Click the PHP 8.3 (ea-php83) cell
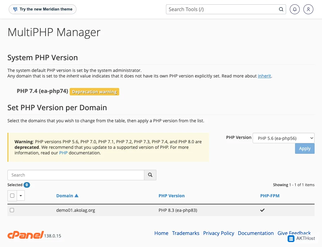Screen dimensions: 322x247 click(x=178, y=210)
